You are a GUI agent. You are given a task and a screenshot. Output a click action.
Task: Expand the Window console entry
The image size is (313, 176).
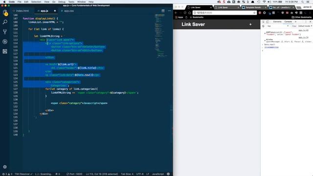[x=265, y=41]
